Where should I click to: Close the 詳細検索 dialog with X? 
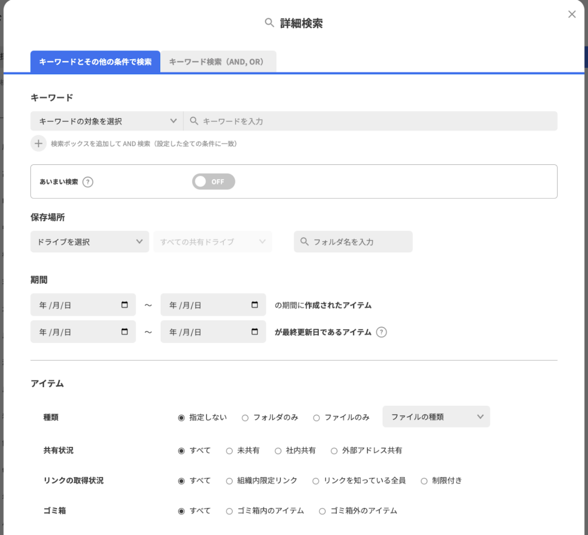pyautogui.click(x=571, y=14)
